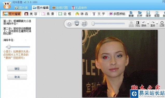The width and height of the screenshot is (165, 98).
Task: Click the cow logo icon
Action: [7, 5]
